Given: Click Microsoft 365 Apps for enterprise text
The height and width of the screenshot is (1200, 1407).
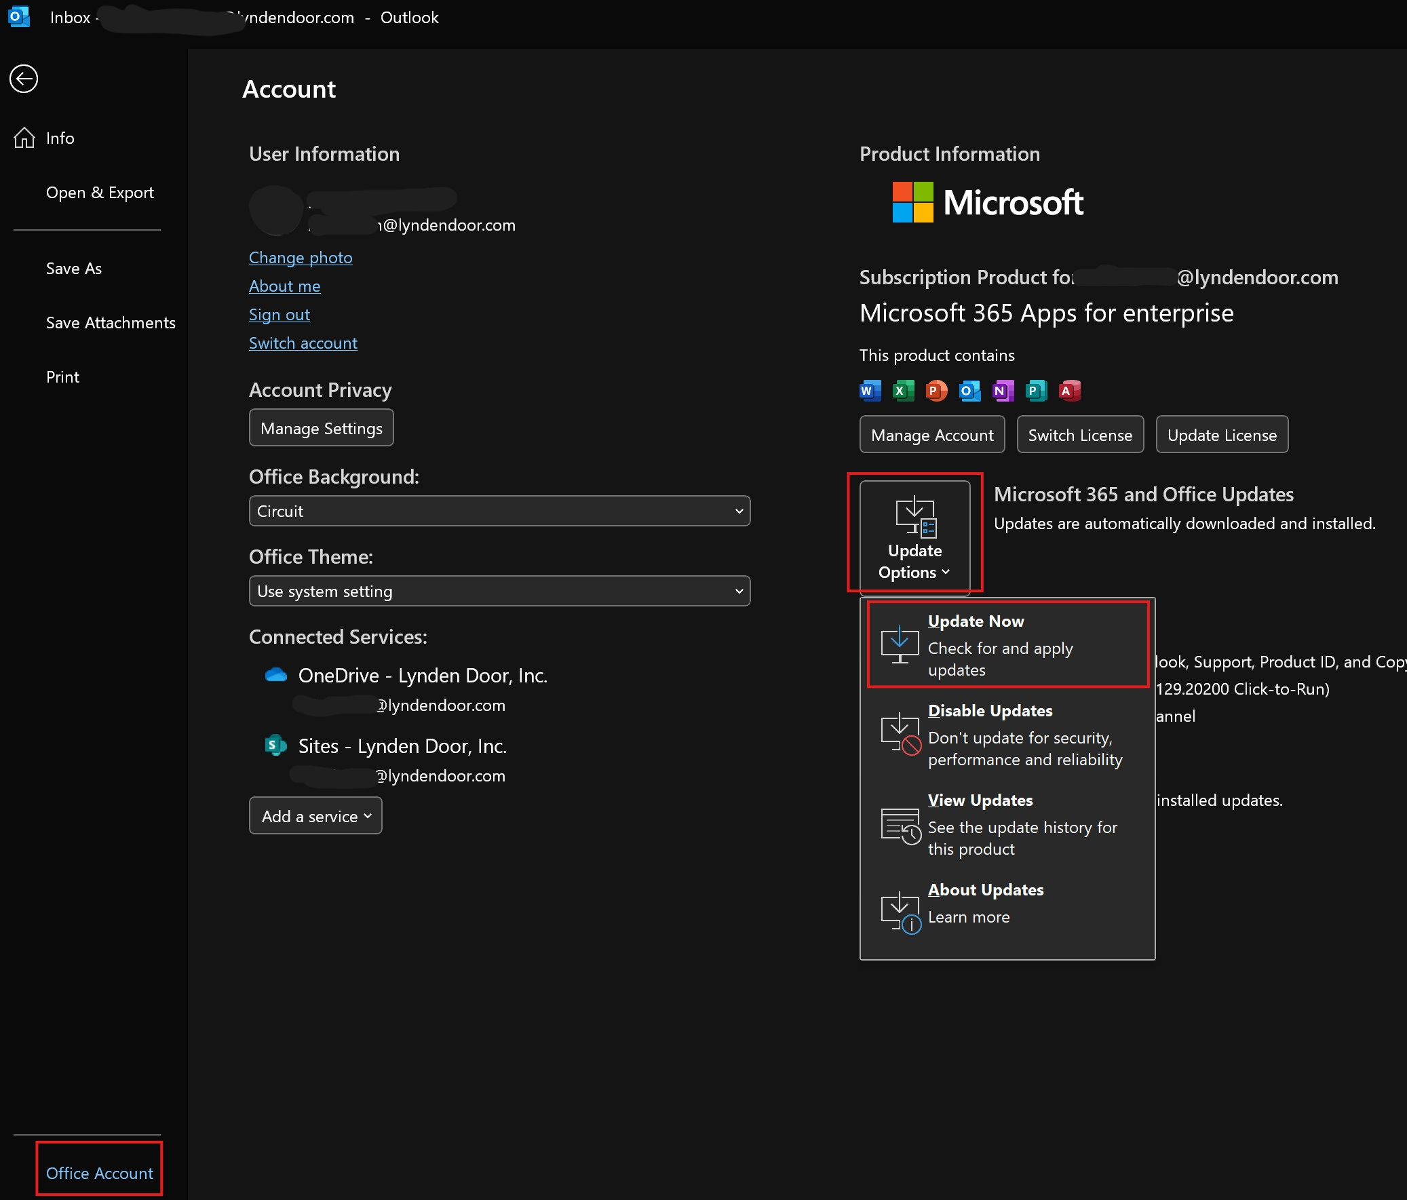Looking at the screenshot, I should tap(1045, 313).
